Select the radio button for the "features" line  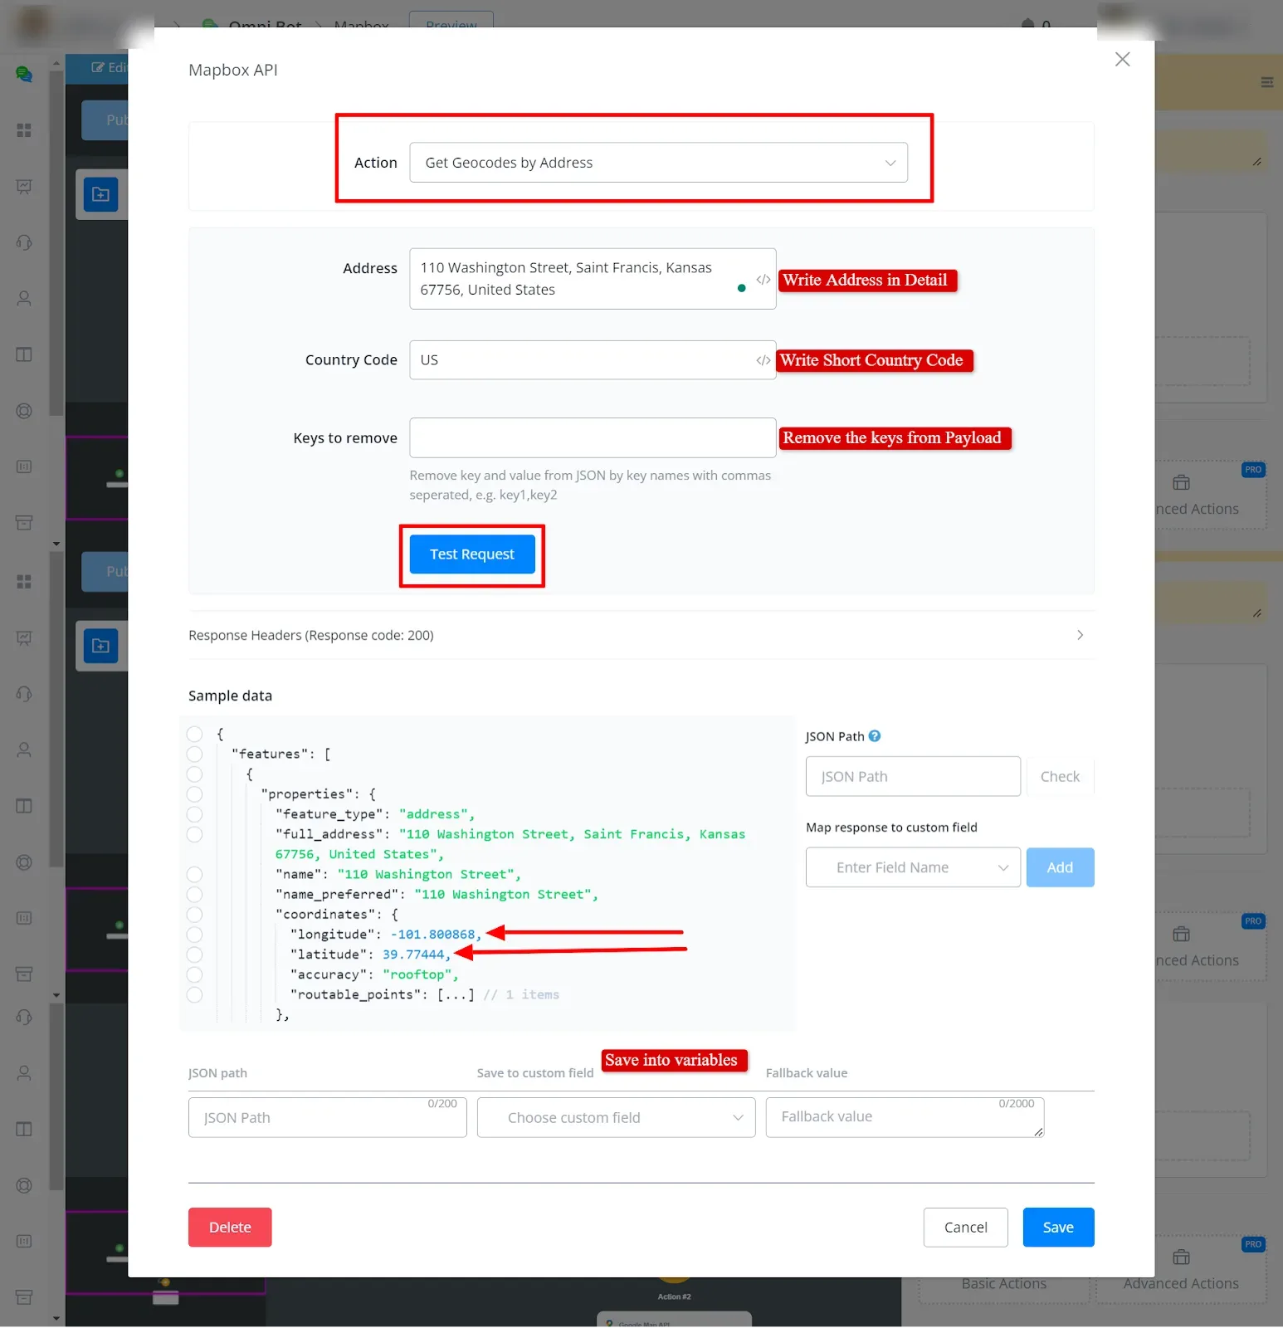click(195, 754)
